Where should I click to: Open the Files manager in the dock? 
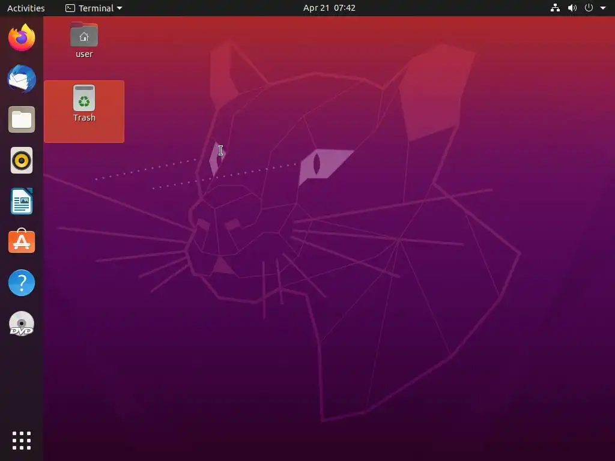[22, 119]
